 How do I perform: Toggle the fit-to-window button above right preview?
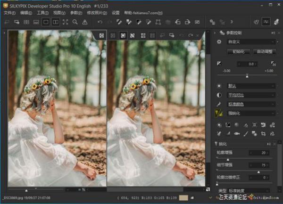123,35
